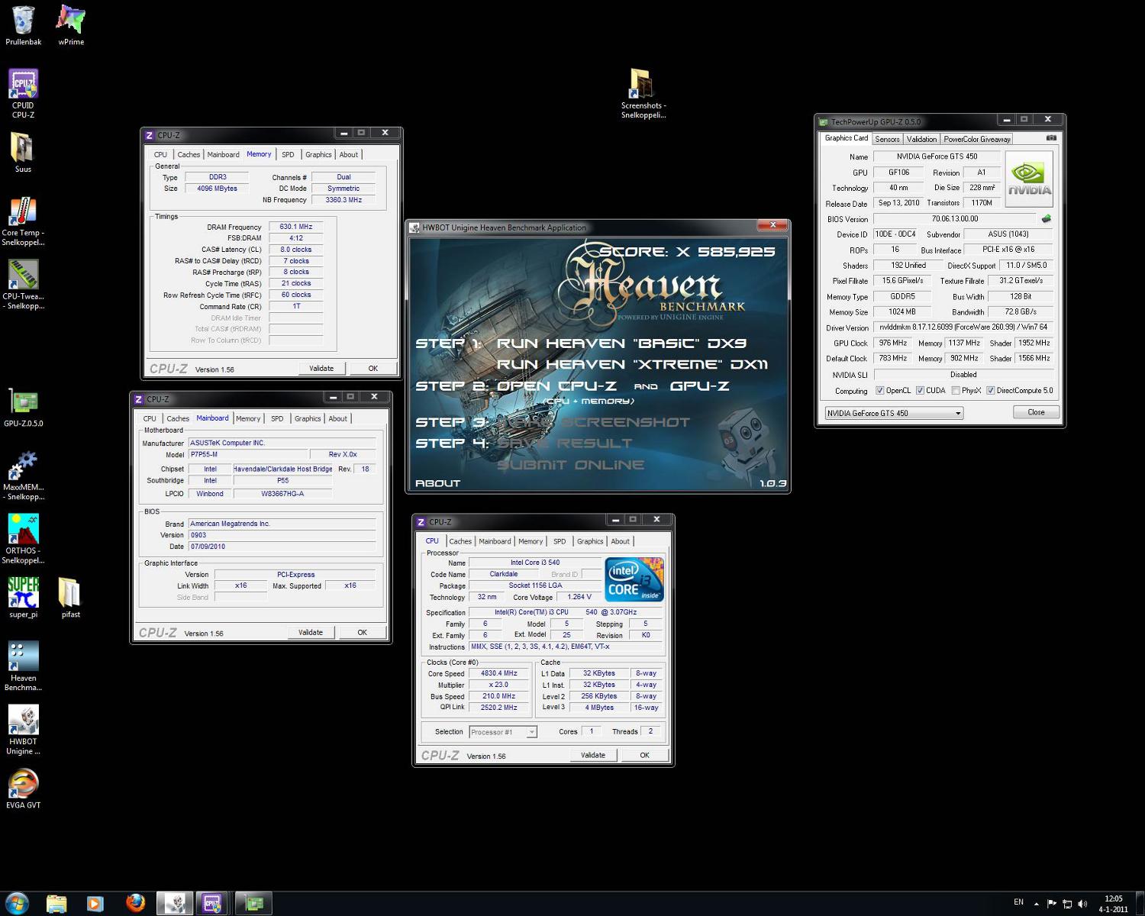Viewport: 1145px width, 916px height.
Task: Enable the PhysX checkbox in GPU-Z
Action: pos(956,391)
